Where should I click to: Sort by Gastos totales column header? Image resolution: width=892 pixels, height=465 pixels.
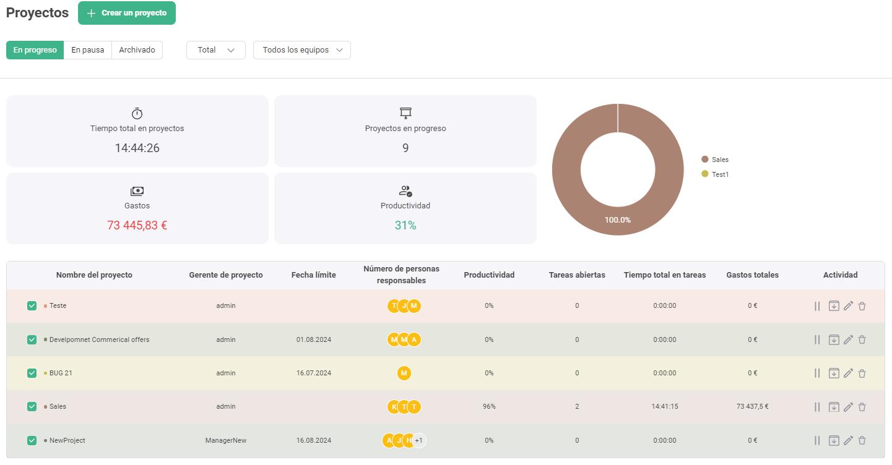click(x=753, y=275)
